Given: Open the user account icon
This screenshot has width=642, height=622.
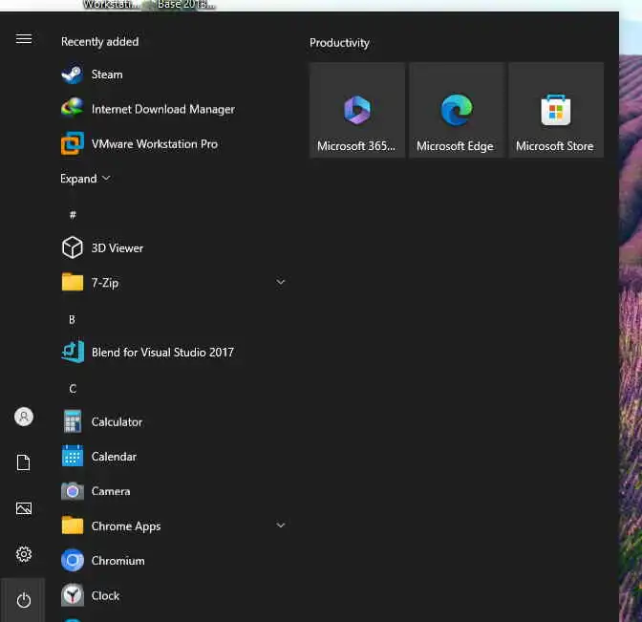Looking at the screenshot, I should tap(24, 417).
